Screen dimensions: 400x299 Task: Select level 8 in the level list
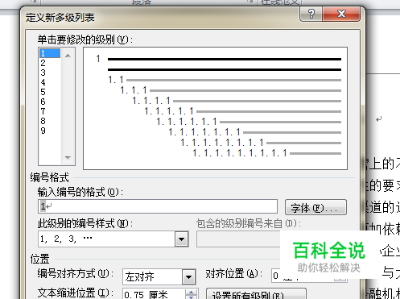click(x=50, y=121)
